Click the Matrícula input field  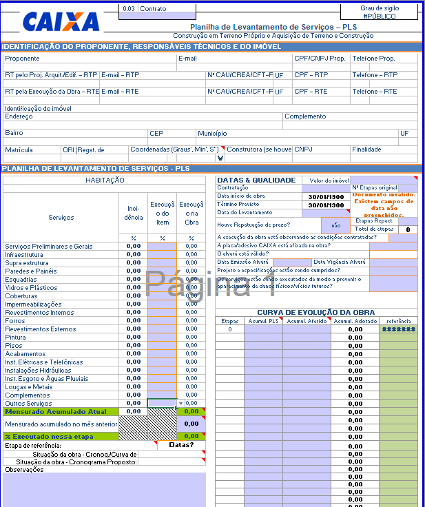click(x=32, y=158)
